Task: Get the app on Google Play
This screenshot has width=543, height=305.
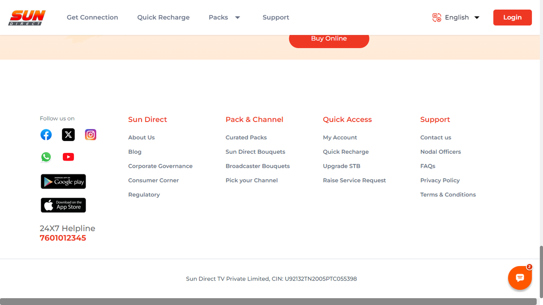Action: click(63, 181)
